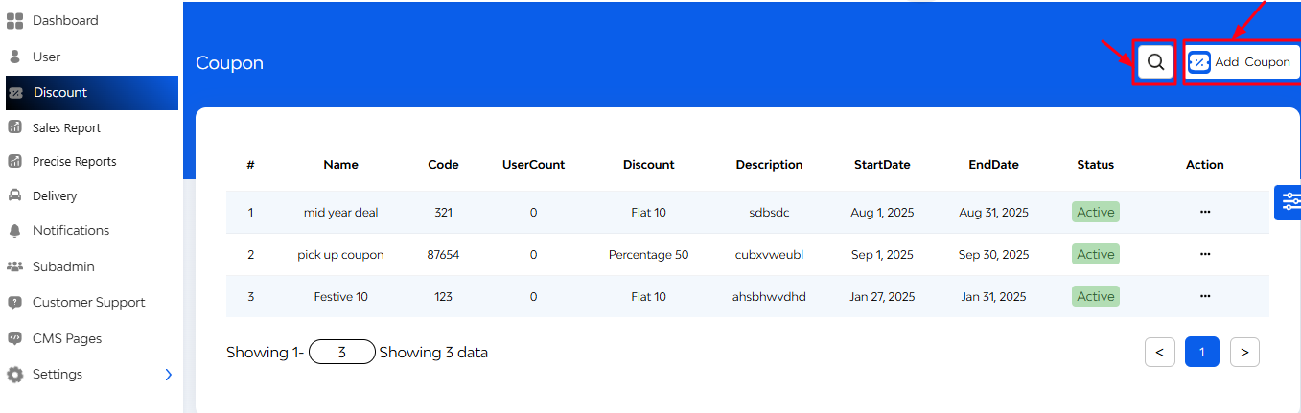1301x413 pixels.
Task: Click the Settings gear icon
Action: [x=14, y=375]
